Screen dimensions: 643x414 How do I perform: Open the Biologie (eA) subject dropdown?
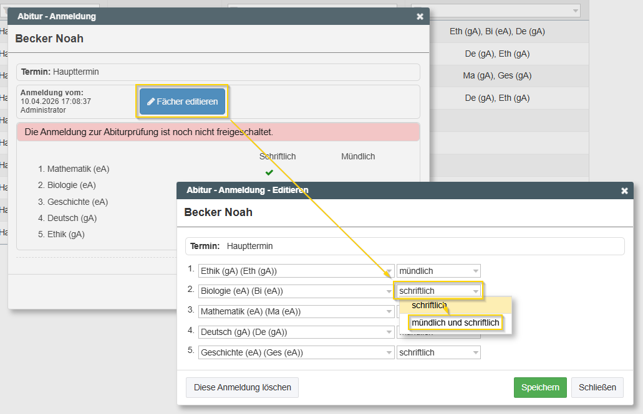coord(296,291)
